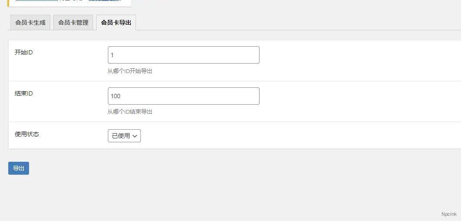Viewport: 461px width, 221px height.
Task: Open the 会员卡管理 tab
Action: tap(73, 22)
